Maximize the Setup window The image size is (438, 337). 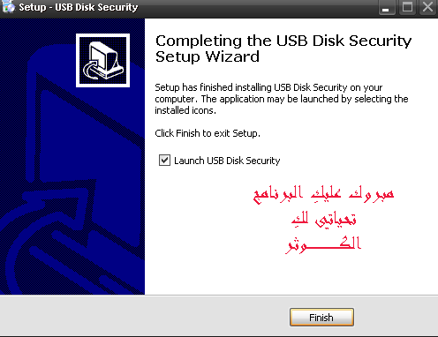click(x=407, y=7)
